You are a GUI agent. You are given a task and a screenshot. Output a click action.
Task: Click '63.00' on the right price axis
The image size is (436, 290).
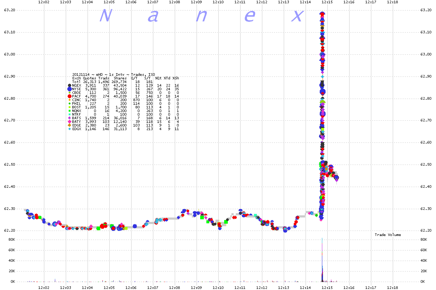[426, 54]
